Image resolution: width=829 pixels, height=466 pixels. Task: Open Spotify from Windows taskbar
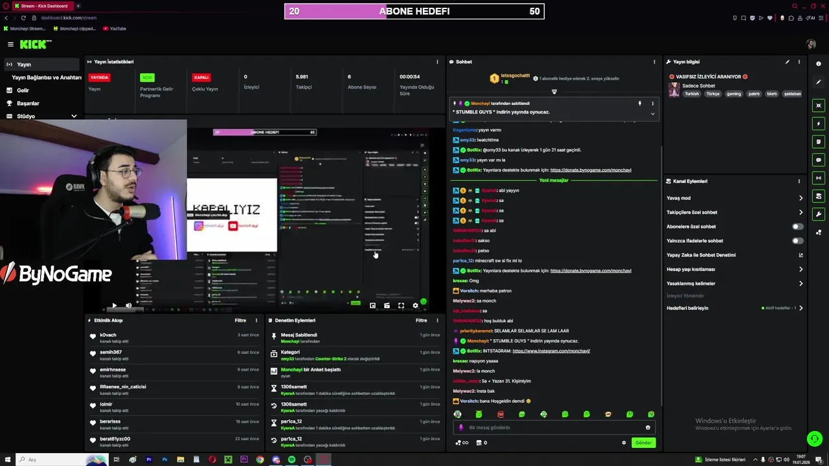point(291,460)
